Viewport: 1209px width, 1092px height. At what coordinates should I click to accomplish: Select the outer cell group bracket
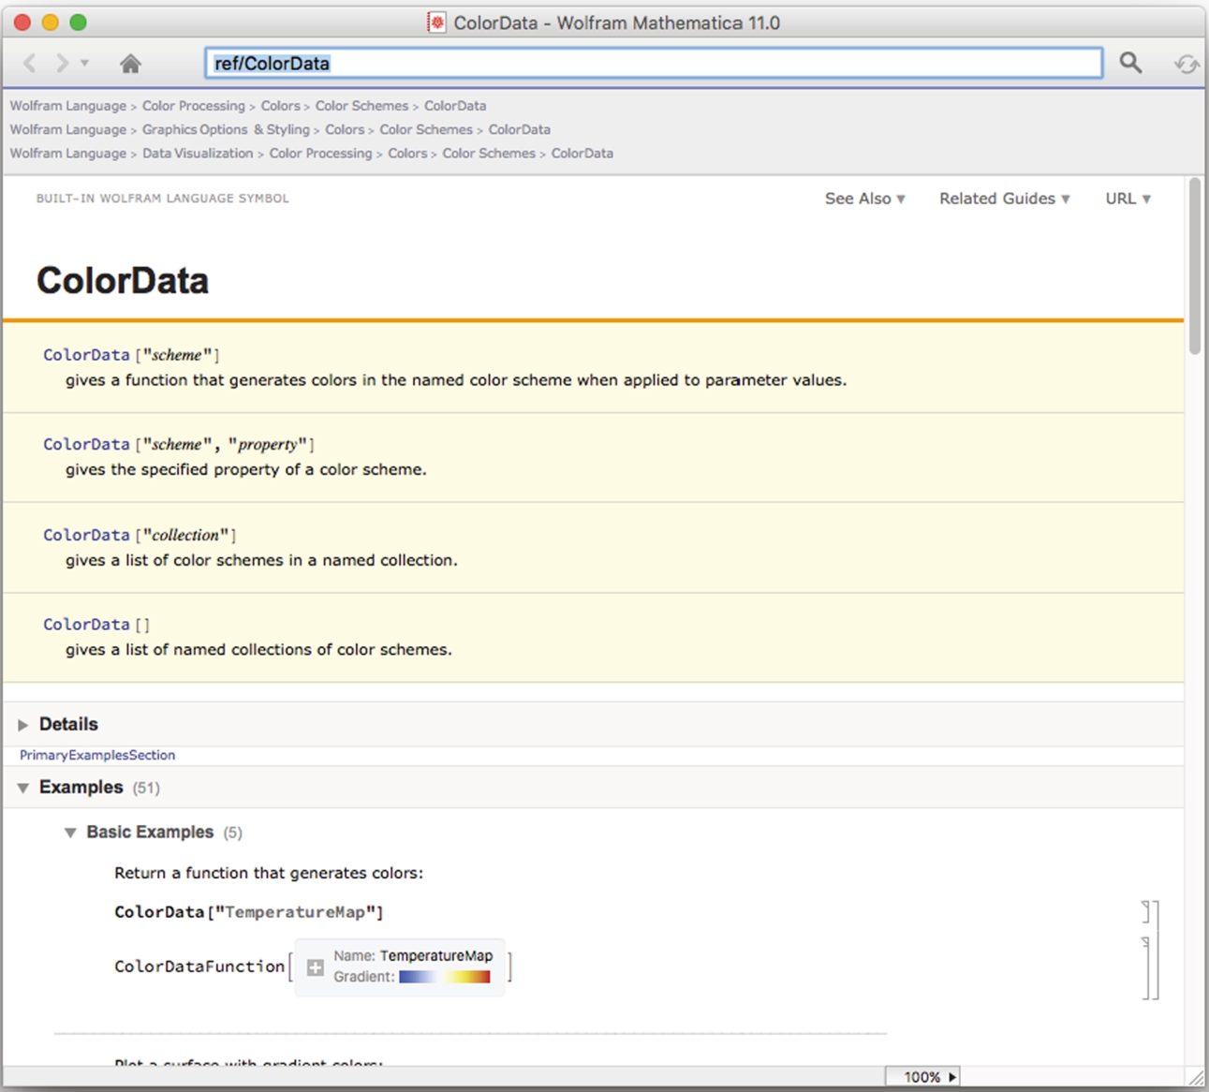[1156, 950]
